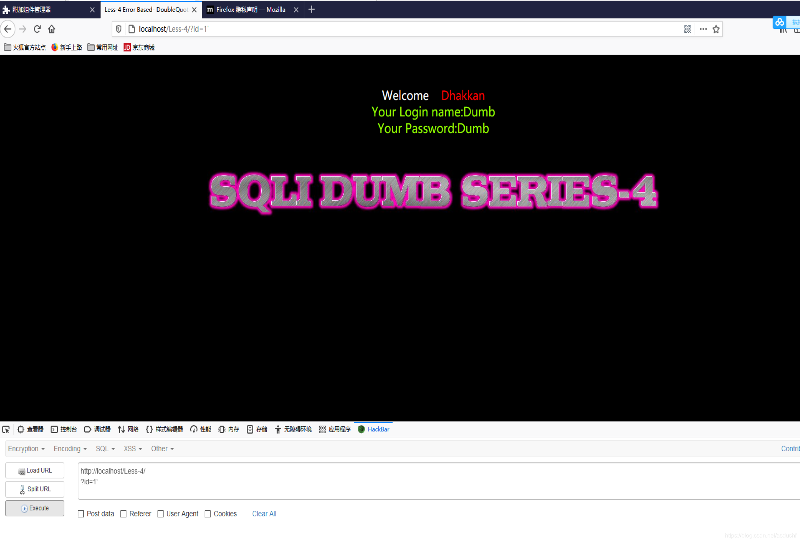
Task: Expand the XSS dropdown
Action: pyautogui.click(x=133, y=448)
